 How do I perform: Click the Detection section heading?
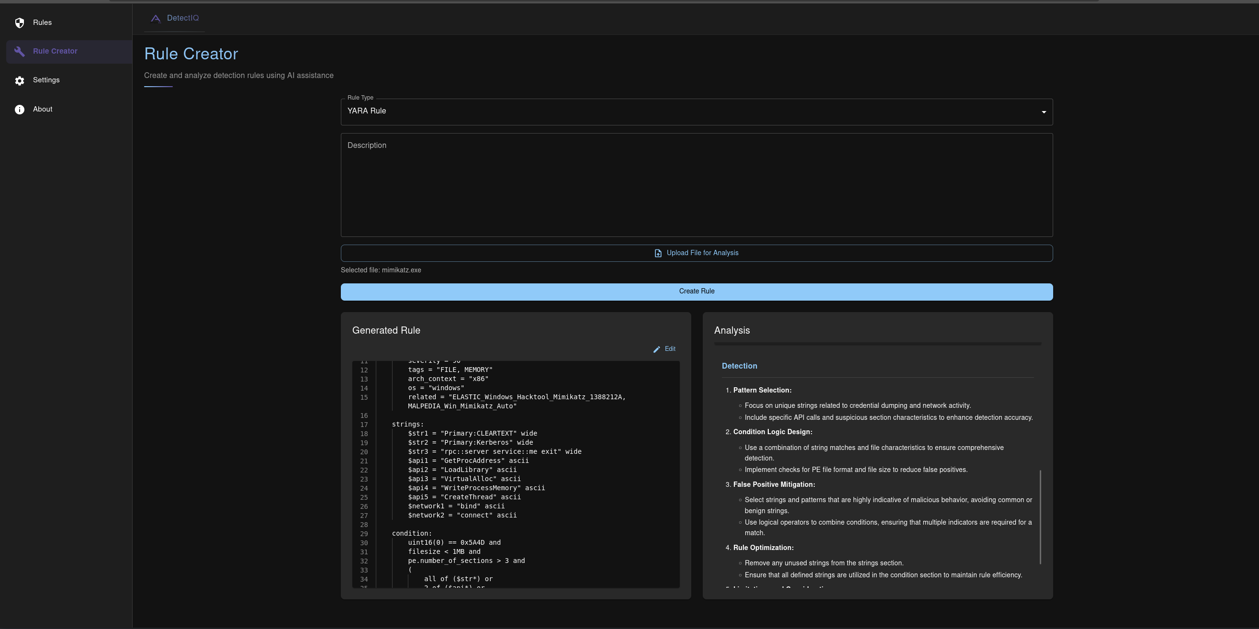[x=739, y=366]
